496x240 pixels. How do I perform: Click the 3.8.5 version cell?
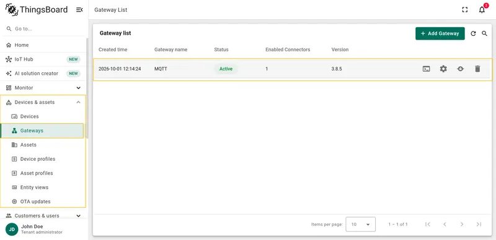pyautogui.click(x=337, y=69)
